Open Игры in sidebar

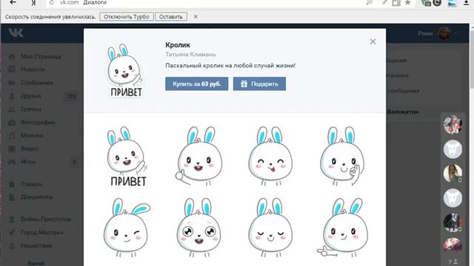coord(28,162)
